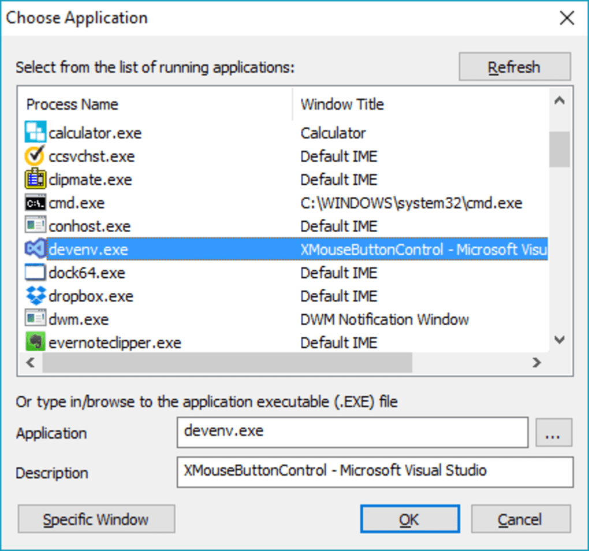
Task: Click the Dropbox icon in the list
Action: [x=34, y=296]
